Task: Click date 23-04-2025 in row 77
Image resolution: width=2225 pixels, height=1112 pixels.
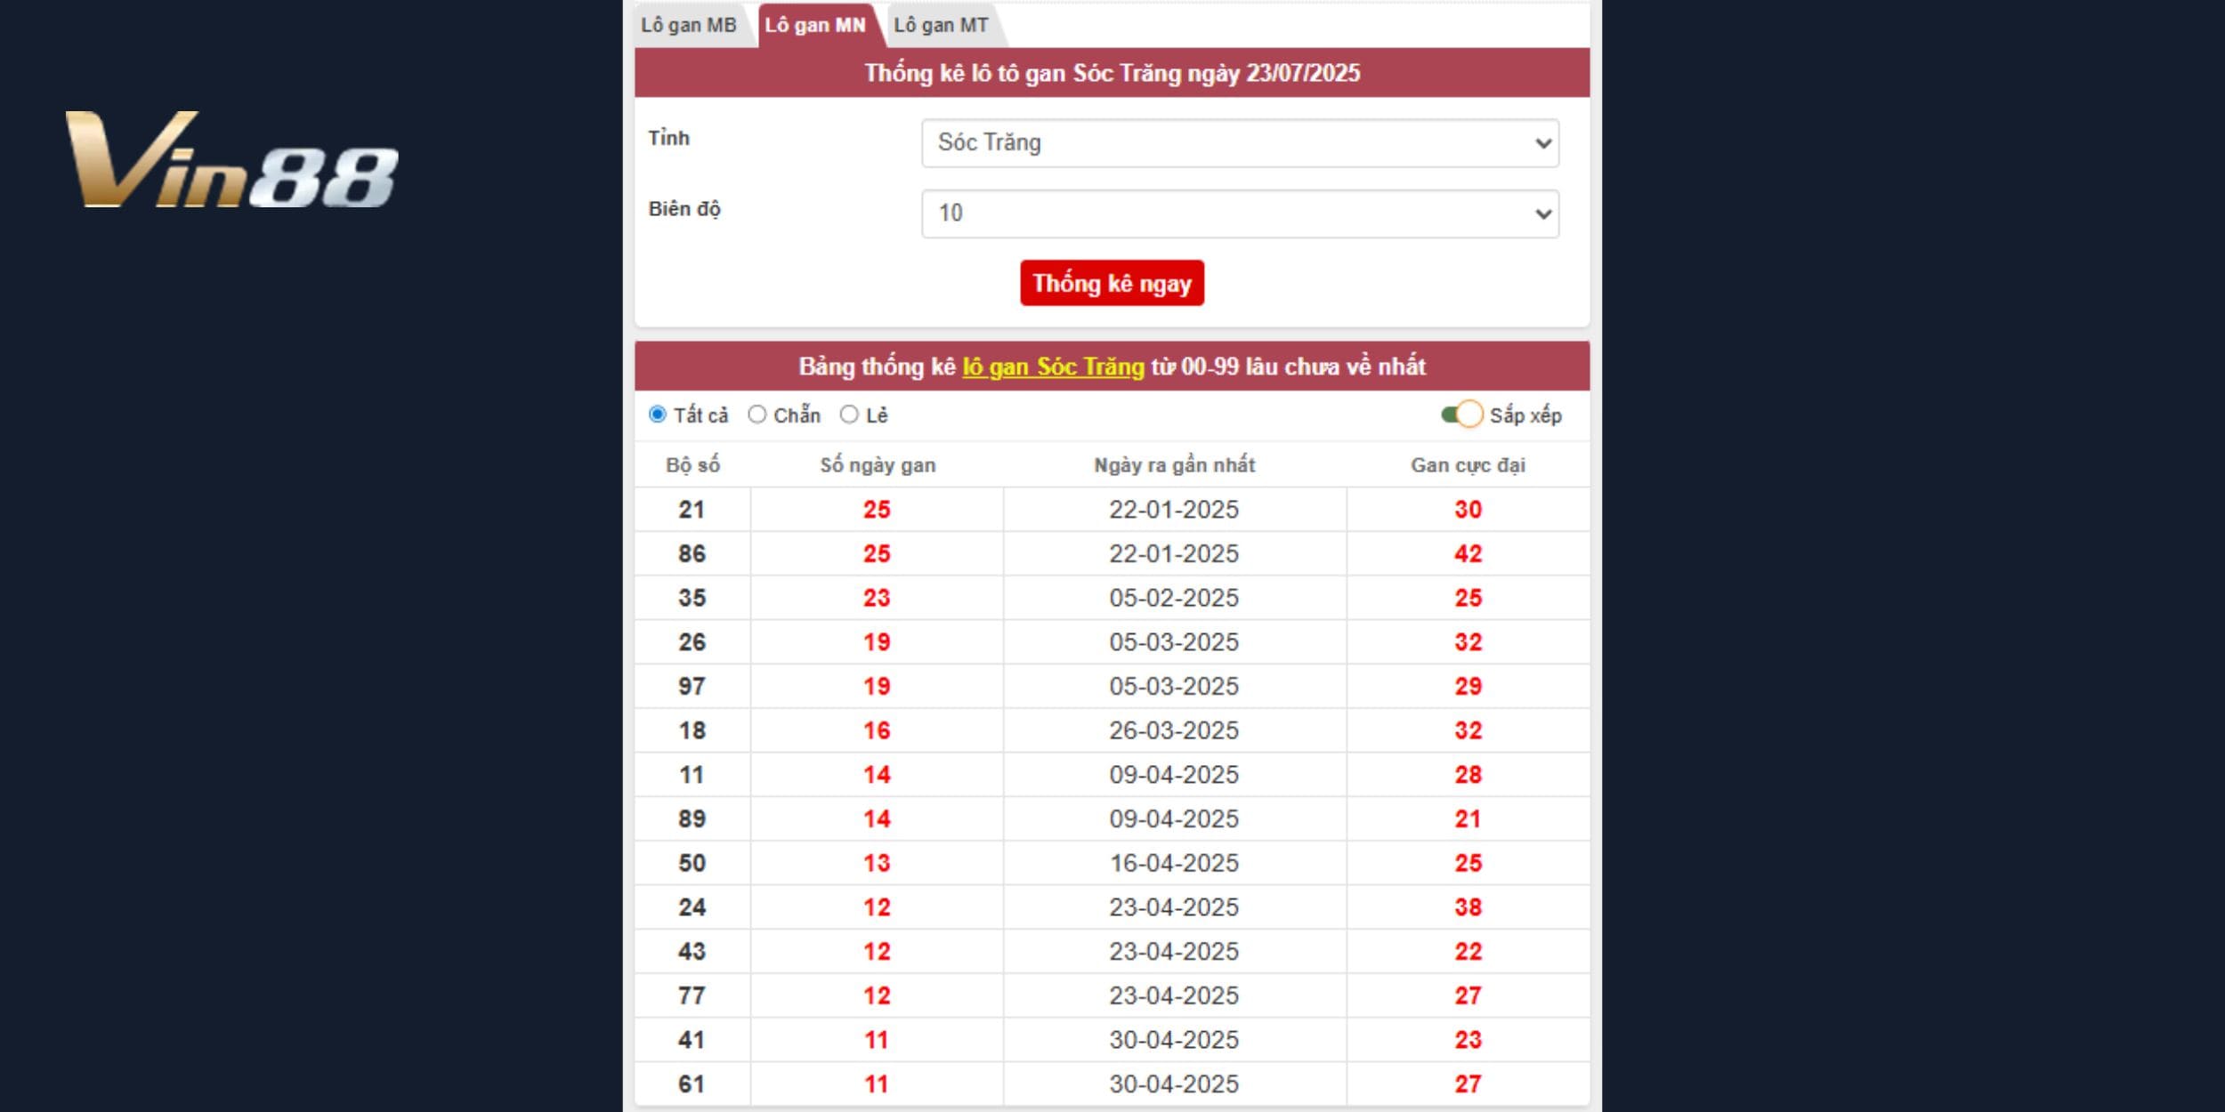Action: [1174, 995]
